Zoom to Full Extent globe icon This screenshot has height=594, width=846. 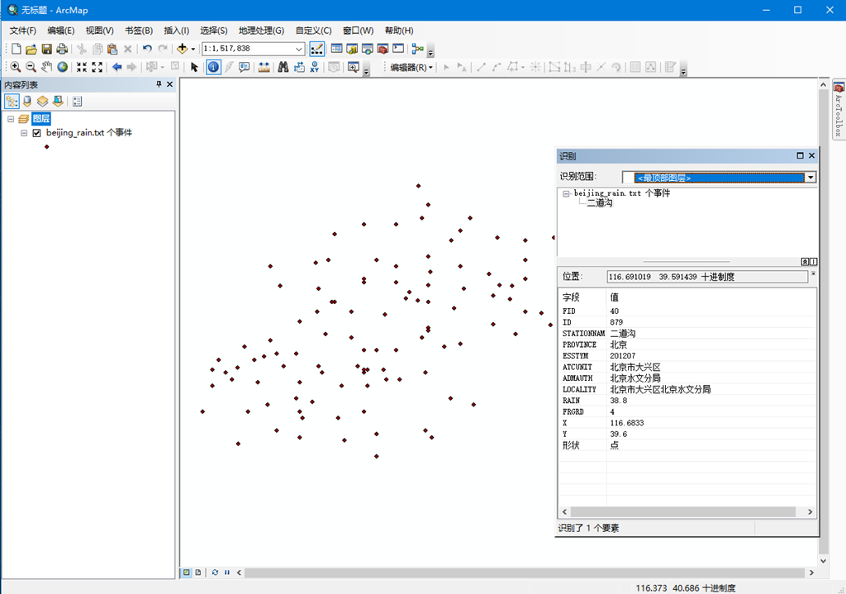click(x=63, y=67)
